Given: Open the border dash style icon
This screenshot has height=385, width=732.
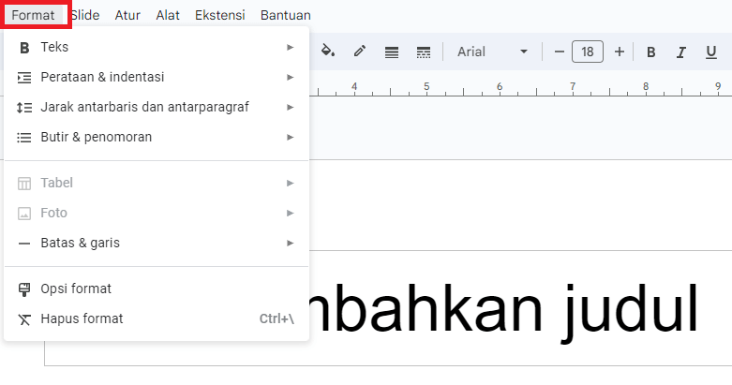Looking at the screenshot, I should pyautogui.click(x=424, y=52).
